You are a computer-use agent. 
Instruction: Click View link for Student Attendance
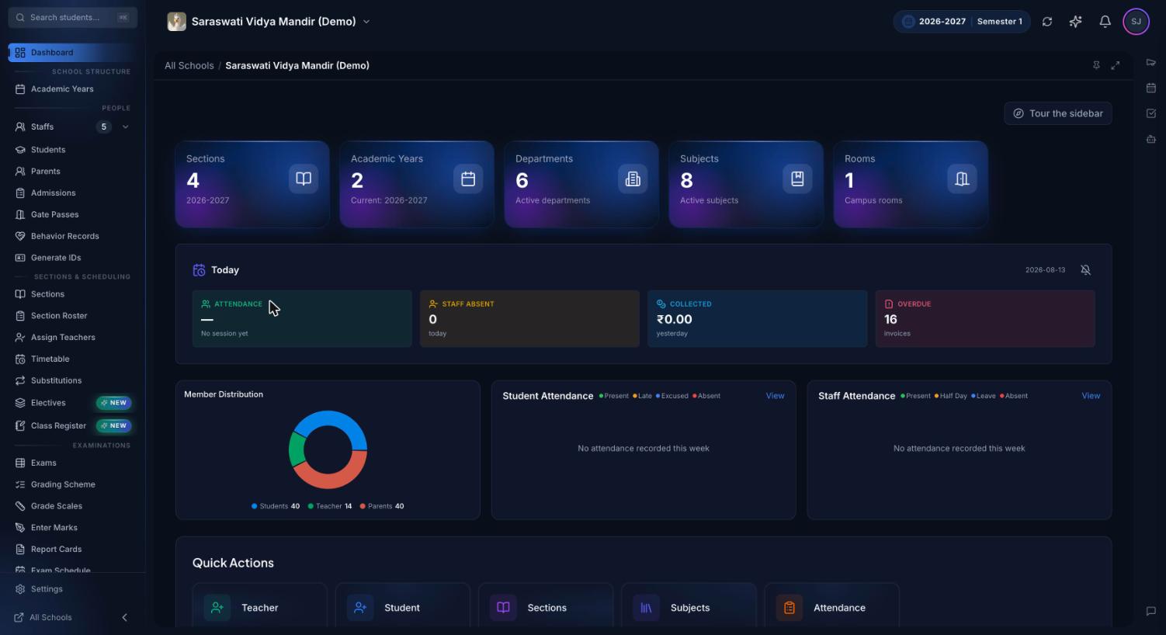(775, 396)
